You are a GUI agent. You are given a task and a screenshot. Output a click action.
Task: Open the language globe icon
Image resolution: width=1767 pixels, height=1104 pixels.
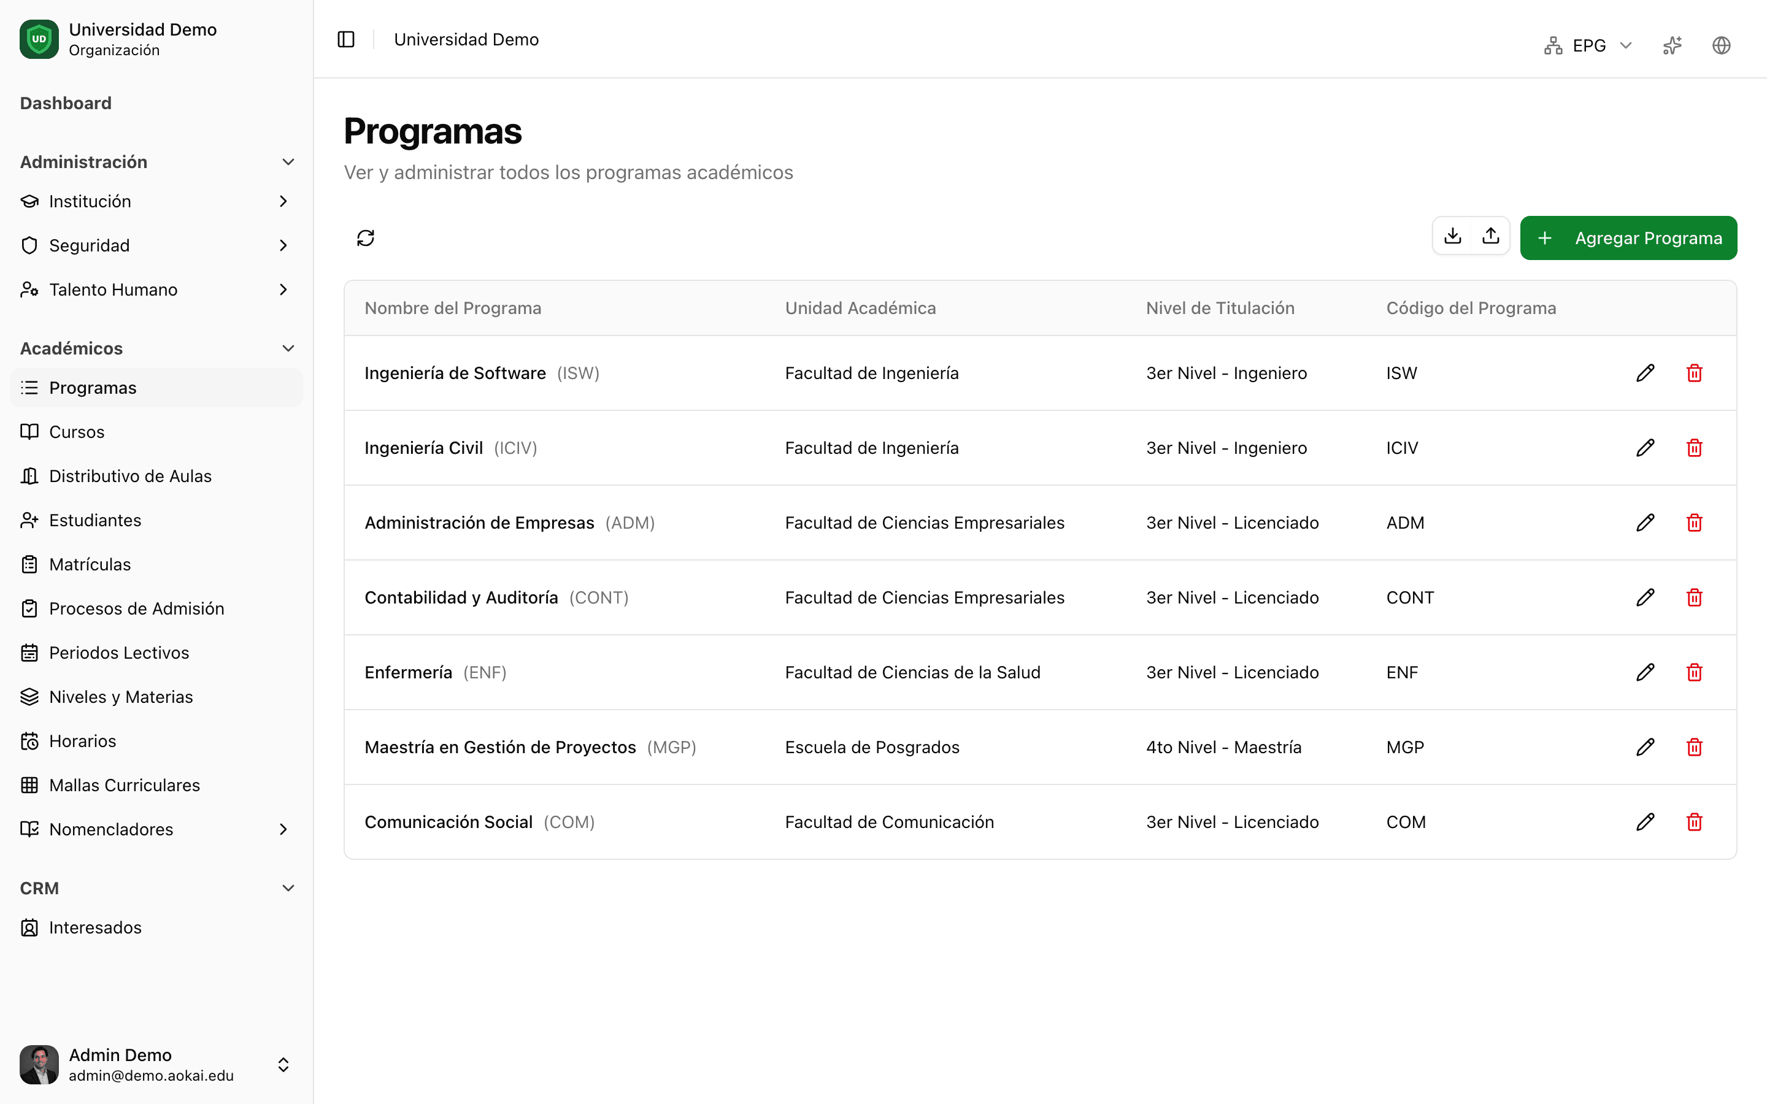click(1721, 45)
